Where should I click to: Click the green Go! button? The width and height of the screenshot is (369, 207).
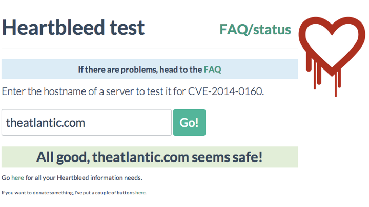pyautogui.click(x=189, y=123)
